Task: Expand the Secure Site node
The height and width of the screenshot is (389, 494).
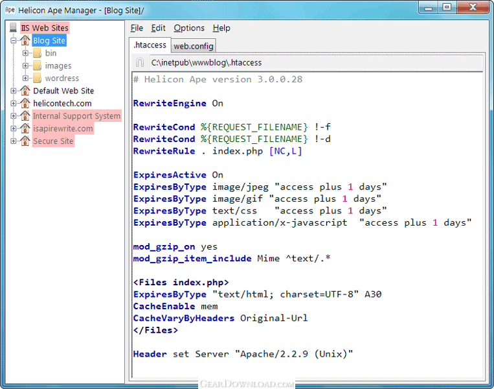Action: point(13,141)
